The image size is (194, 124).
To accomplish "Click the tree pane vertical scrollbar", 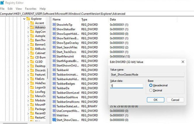I will coord(48,74).
